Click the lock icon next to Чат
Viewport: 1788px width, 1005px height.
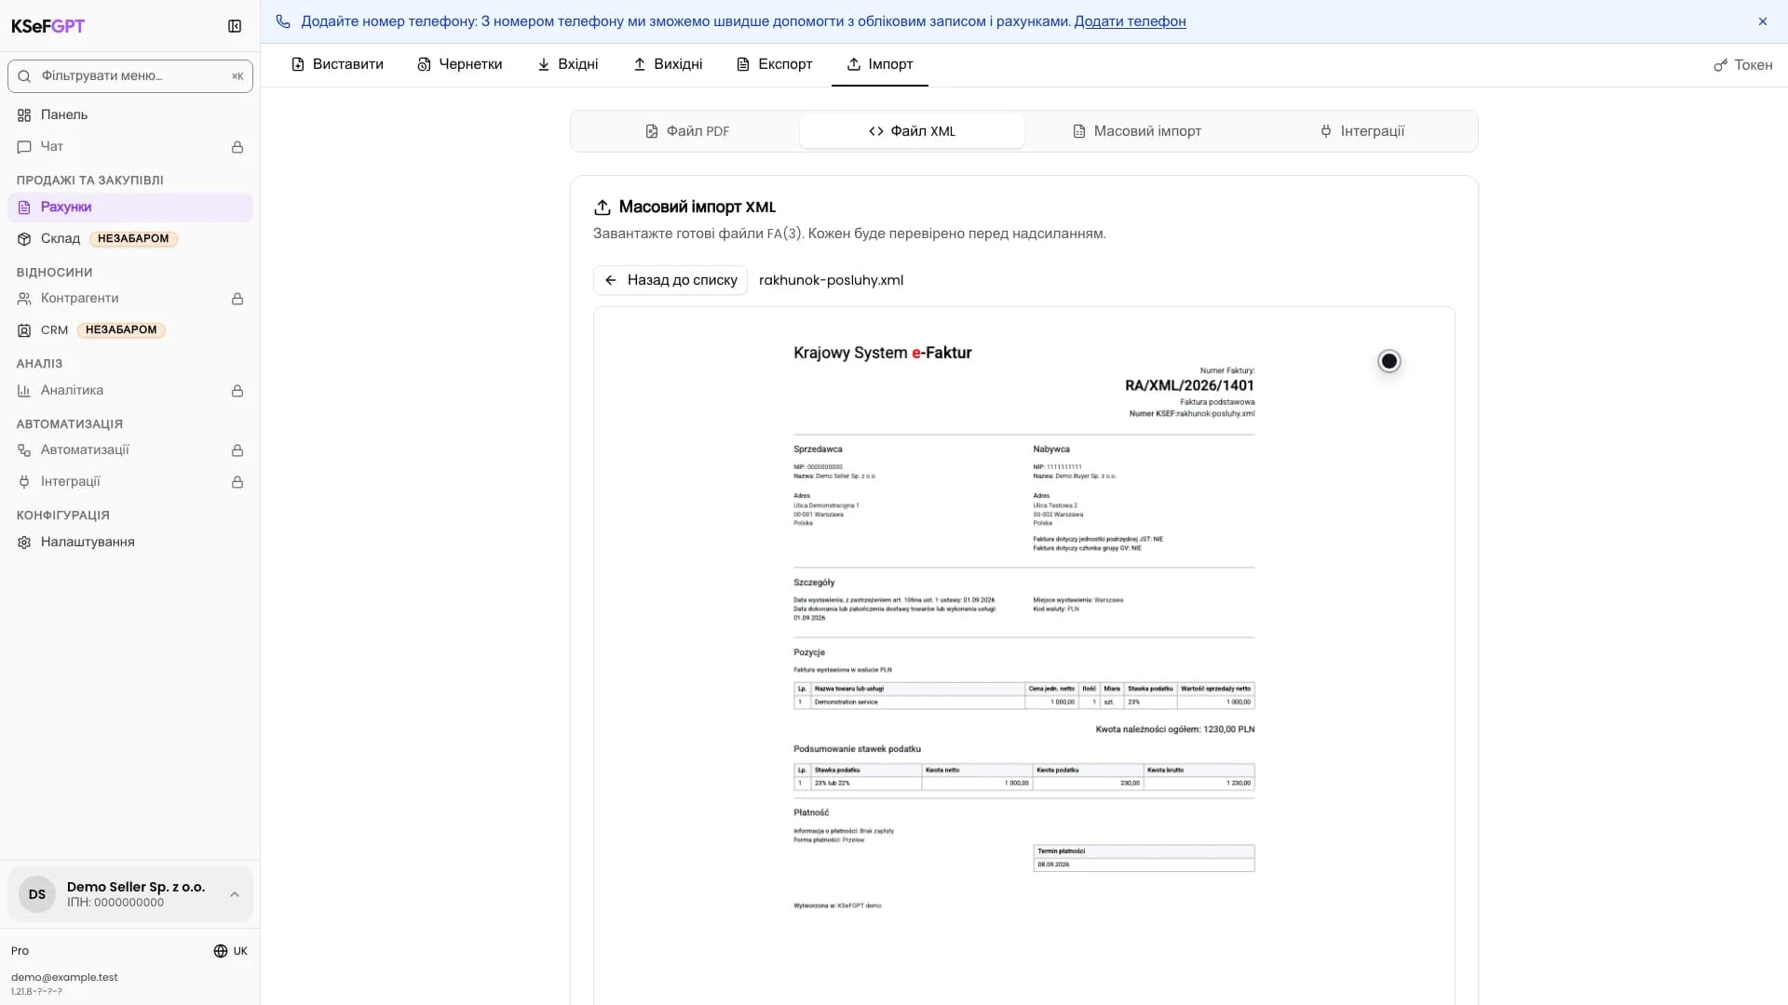(237, 147)
